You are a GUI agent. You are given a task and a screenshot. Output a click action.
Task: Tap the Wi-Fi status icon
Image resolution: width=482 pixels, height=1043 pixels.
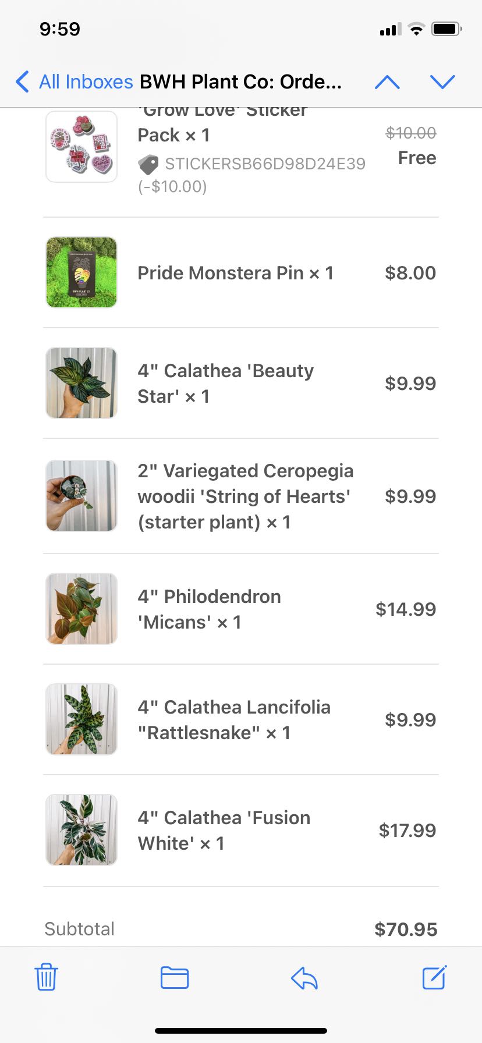(x=416, y=29)
